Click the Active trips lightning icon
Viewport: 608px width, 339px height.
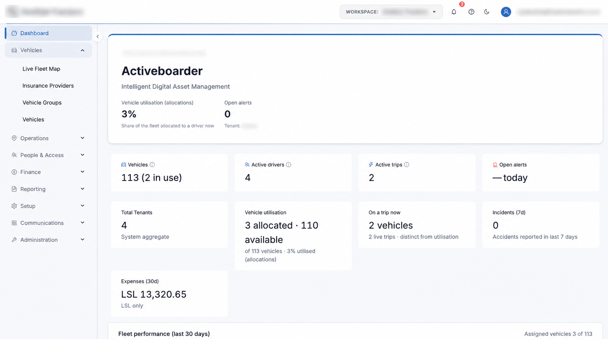click(371, 165)
